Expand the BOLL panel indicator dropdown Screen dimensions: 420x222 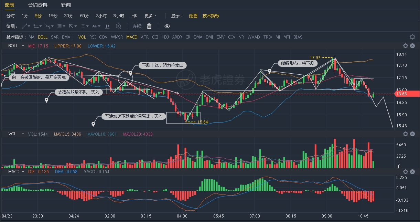[x=23, y=46]
